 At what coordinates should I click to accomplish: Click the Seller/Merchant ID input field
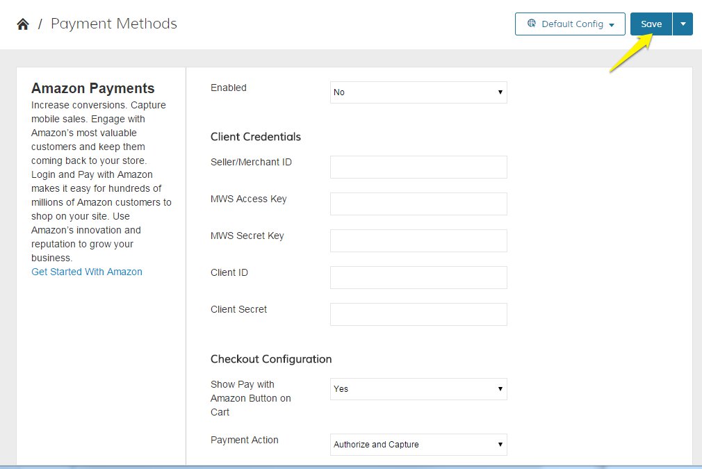[418, 167]
